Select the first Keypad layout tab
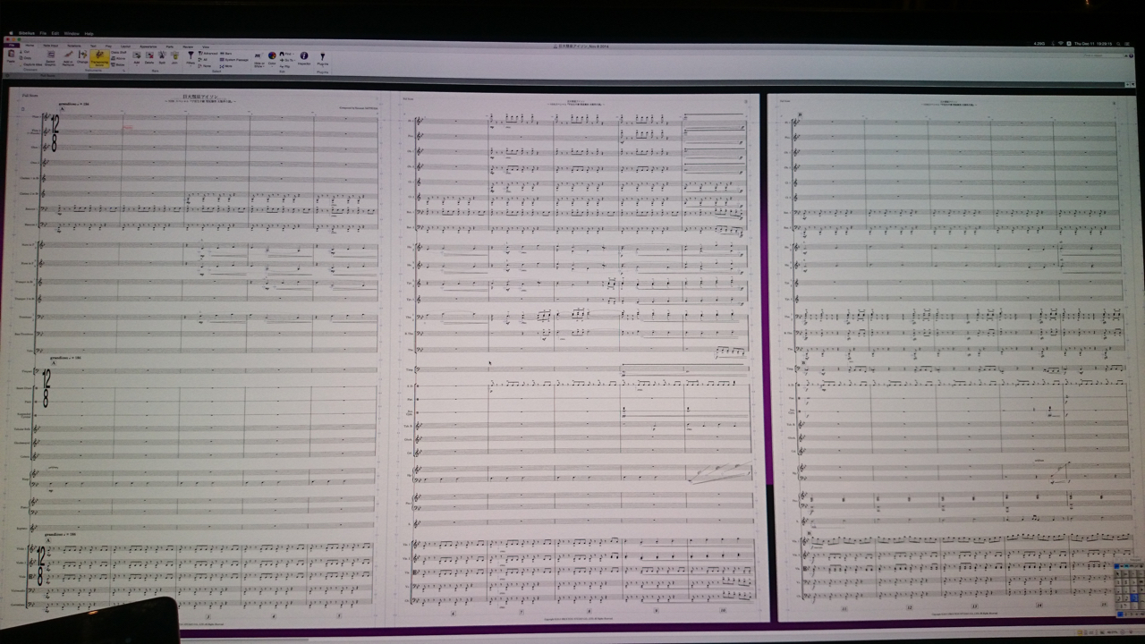 [x=1116, y=566]
